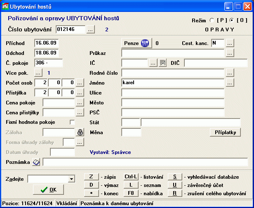The width and height of the screenshot is (254, 208).
Task: Open lookup for Číslo ubytování
Action: 91,29
